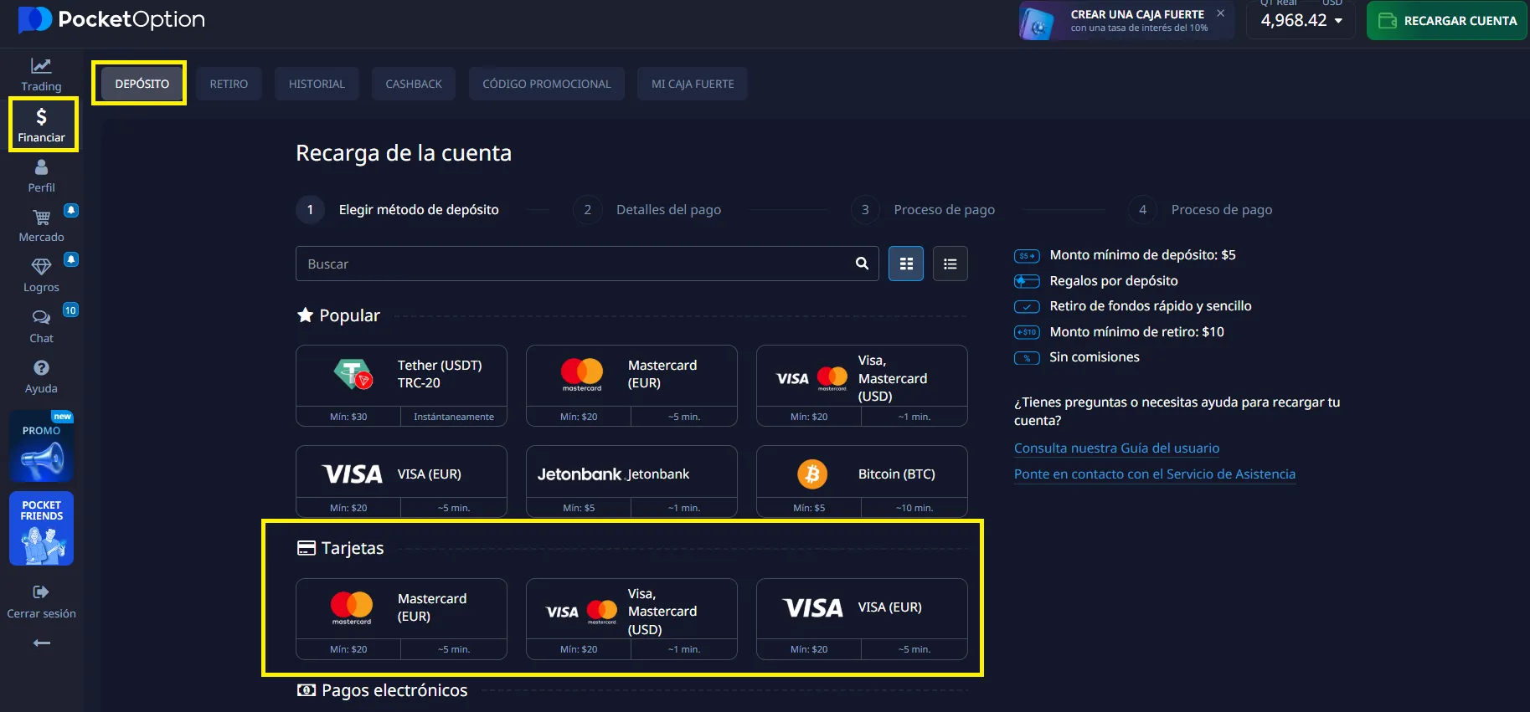Click the Bitcoin orange logo icon

click(811, 474)
